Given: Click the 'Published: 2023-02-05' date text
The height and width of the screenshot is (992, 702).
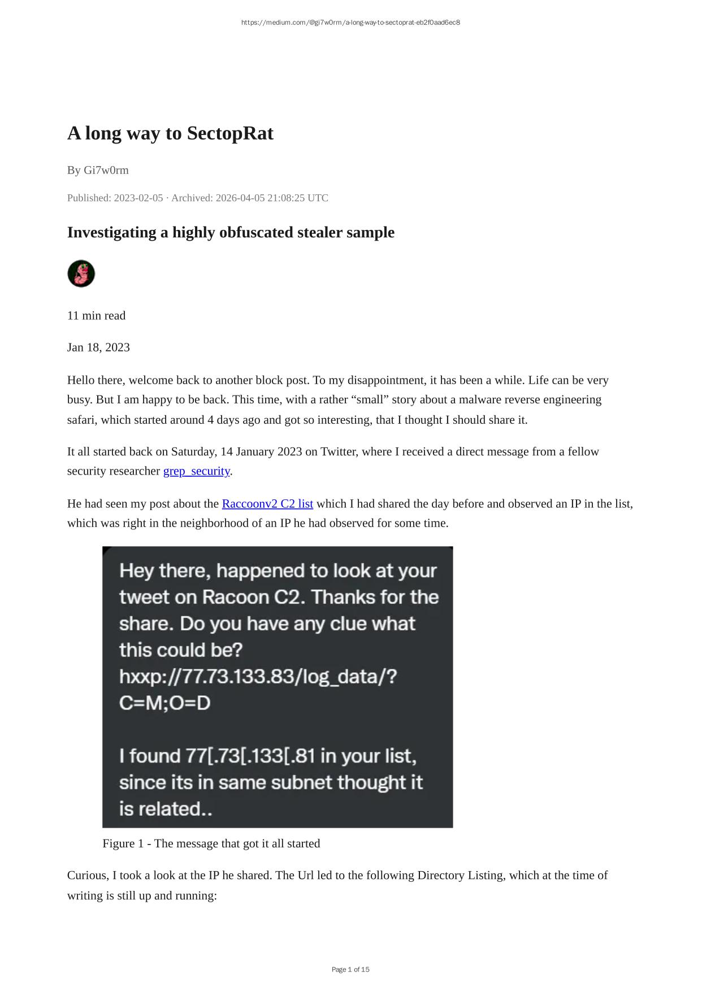Looking at the screenshot, I should tap(115, 198).
